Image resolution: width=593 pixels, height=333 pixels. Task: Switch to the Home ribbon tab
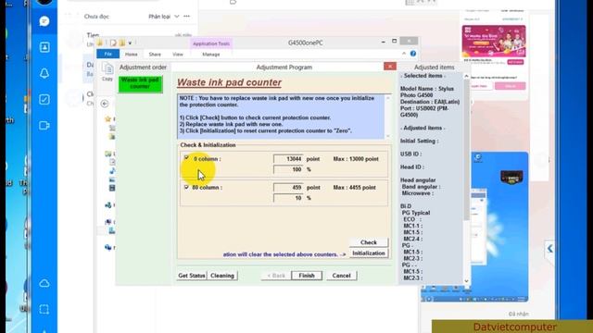pos(132,55)
